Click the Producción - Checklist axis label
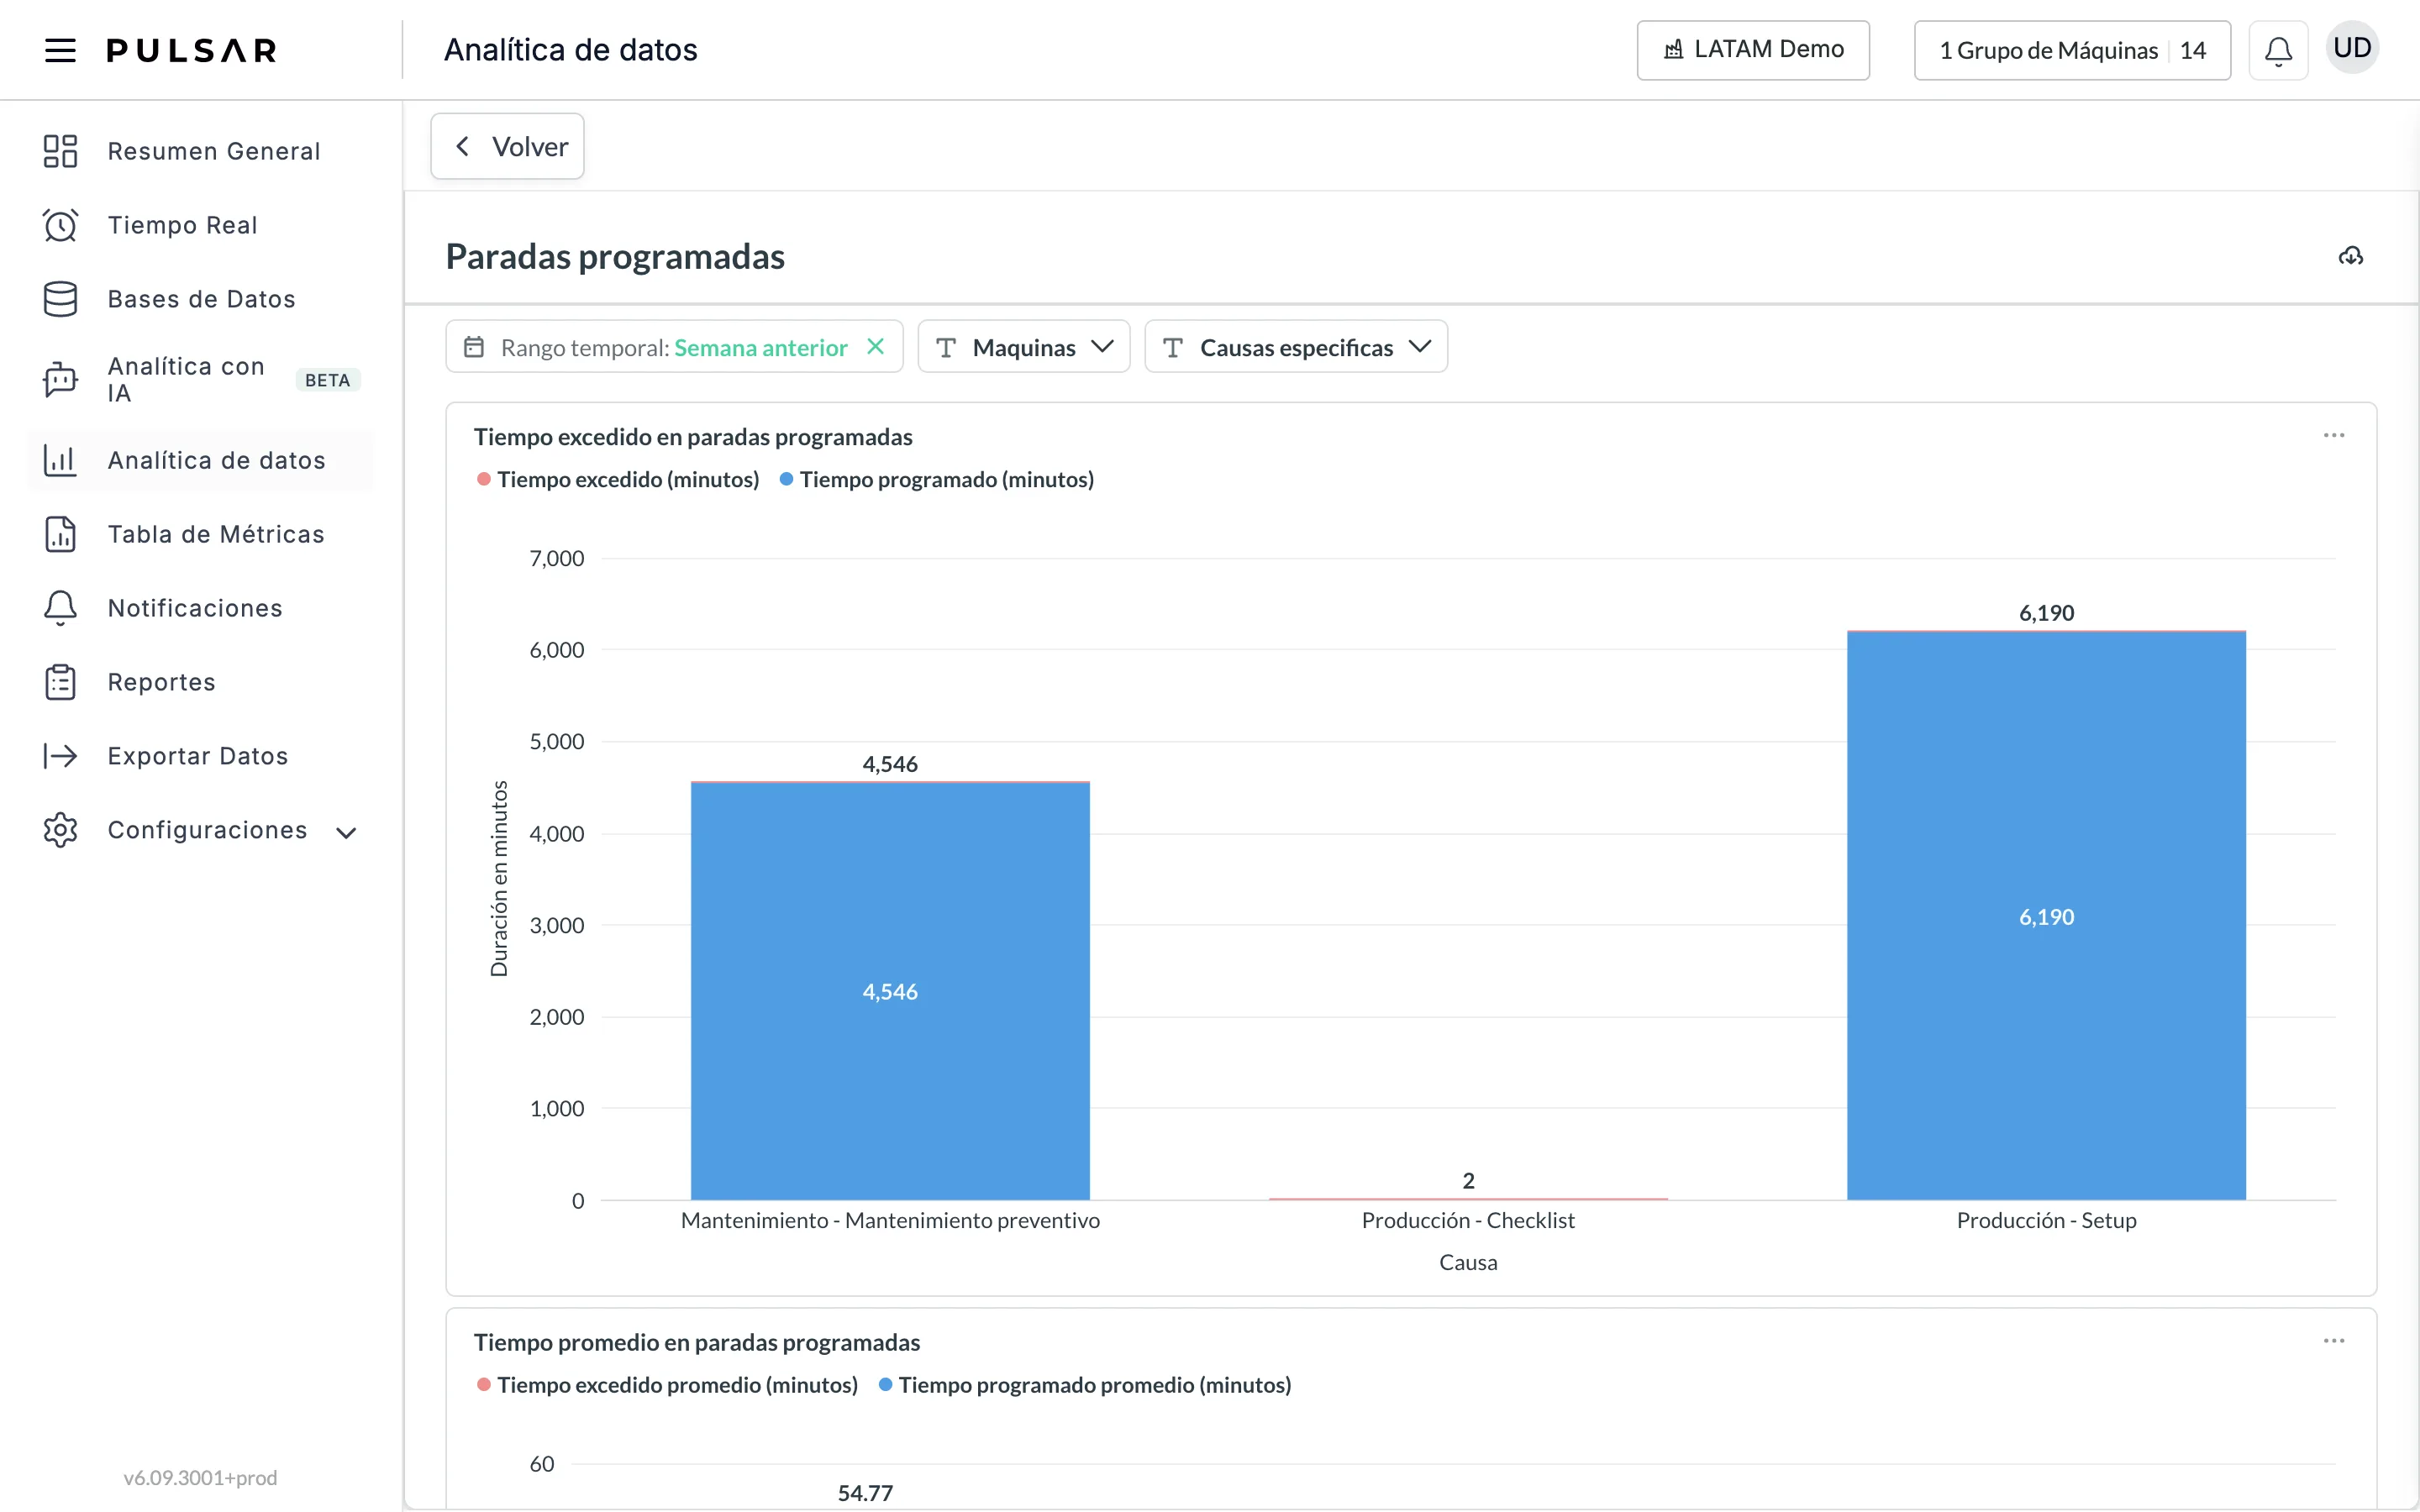Screen dimensions: 2420x1512 (x=1468, y=1220)
